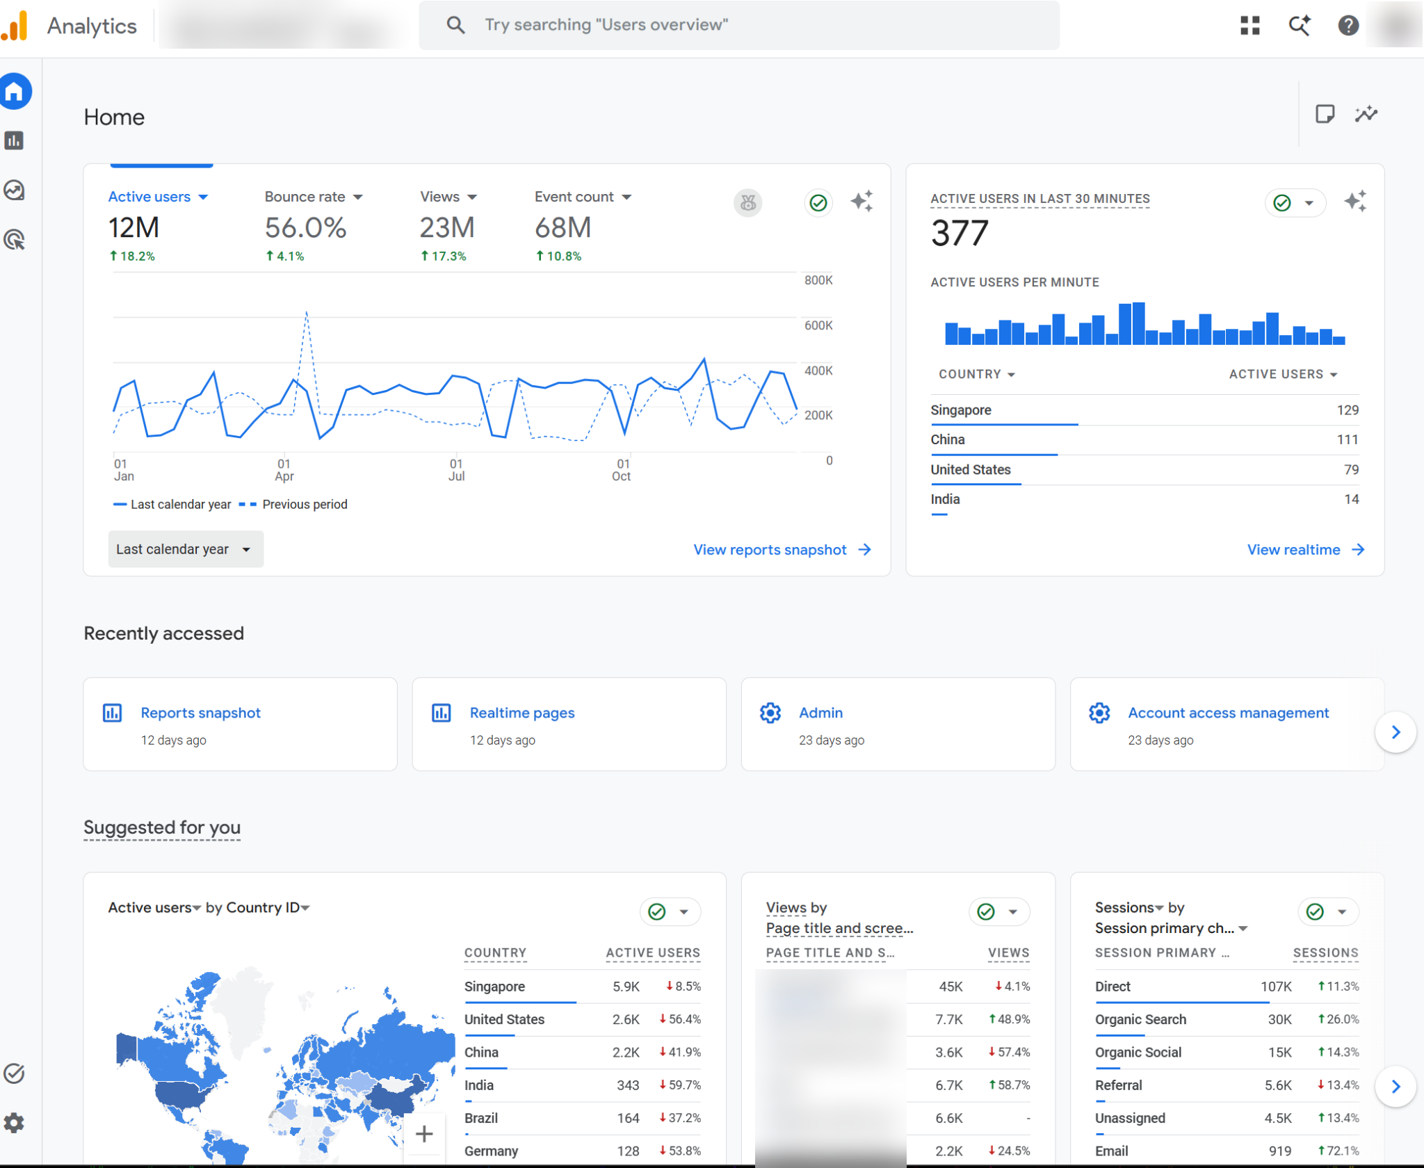Click Referral row in Sessions table
The height and width of the screenshot is (1168, 1424).
1227,1085
